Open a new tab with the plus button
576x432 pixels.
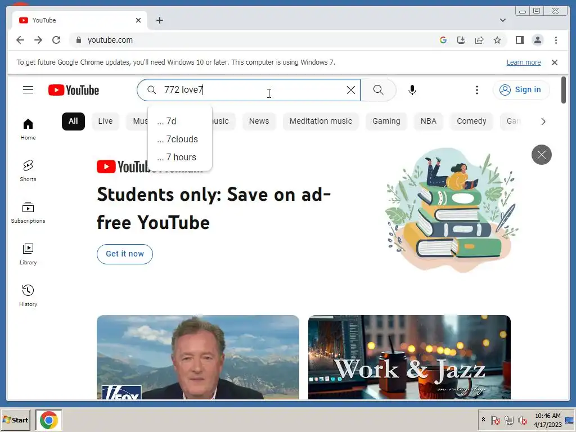tap(159, 20)
